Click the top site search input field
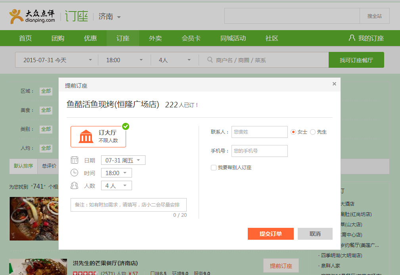This screenshot has width=400, height=275. coord(292,16)
